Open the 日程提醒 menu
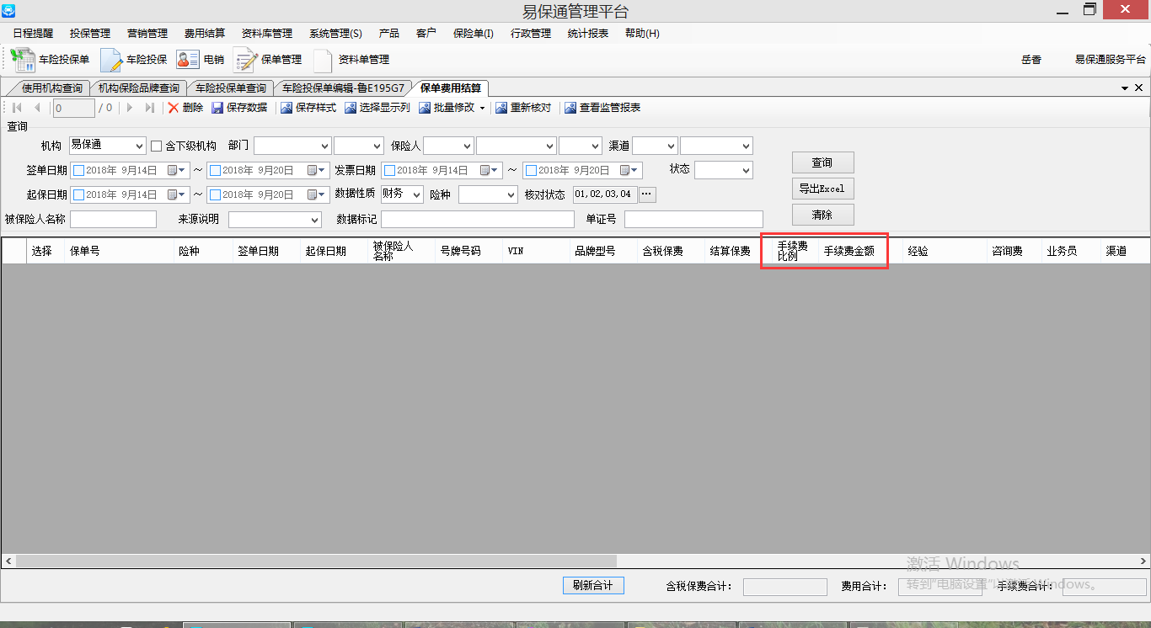 pyautogui.click(x=33, y=34)
